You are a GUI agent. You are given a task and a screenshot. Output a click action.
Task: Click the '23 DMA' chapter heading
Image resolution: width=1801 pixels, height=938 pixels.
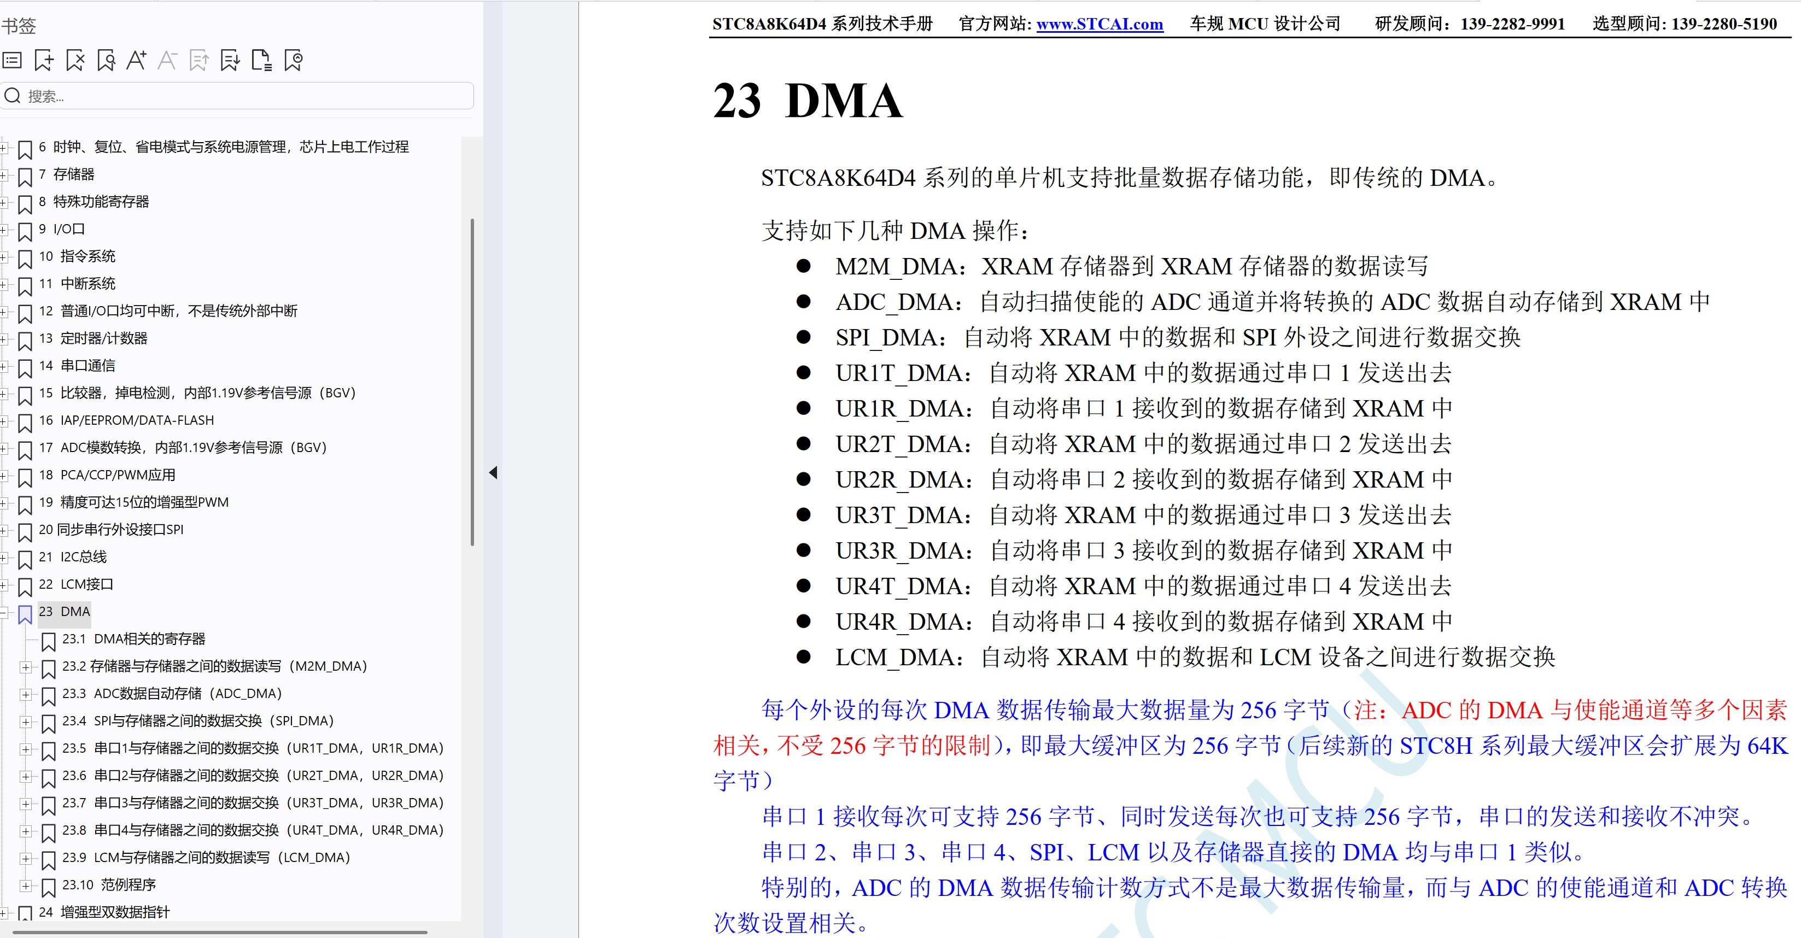click(x=808, y=100)
